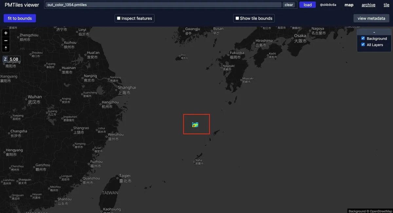The height and width of the screenshot is (213, 393).
Task: Zoom out with the minus button
Action: click(x=6, y=41)
